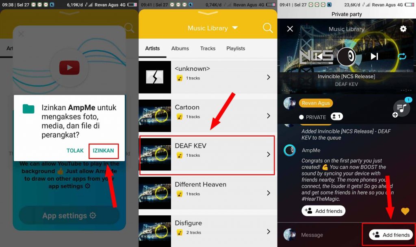The image size is (416, 247).
Task: Click the center speaker play button
Action: pyautogui.click(x=347, y=57)
